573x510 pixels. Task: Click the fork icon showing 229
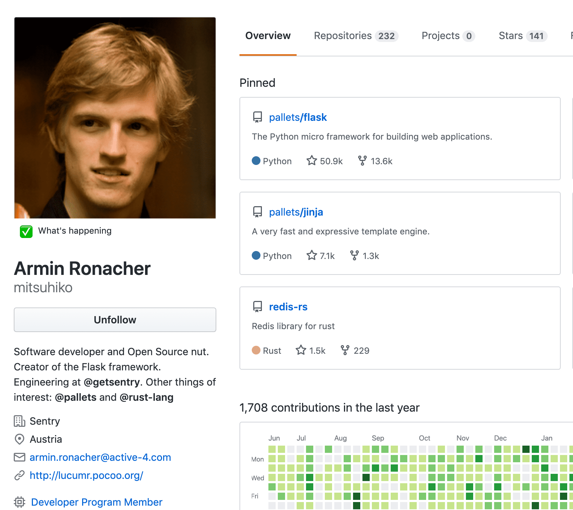345,350
